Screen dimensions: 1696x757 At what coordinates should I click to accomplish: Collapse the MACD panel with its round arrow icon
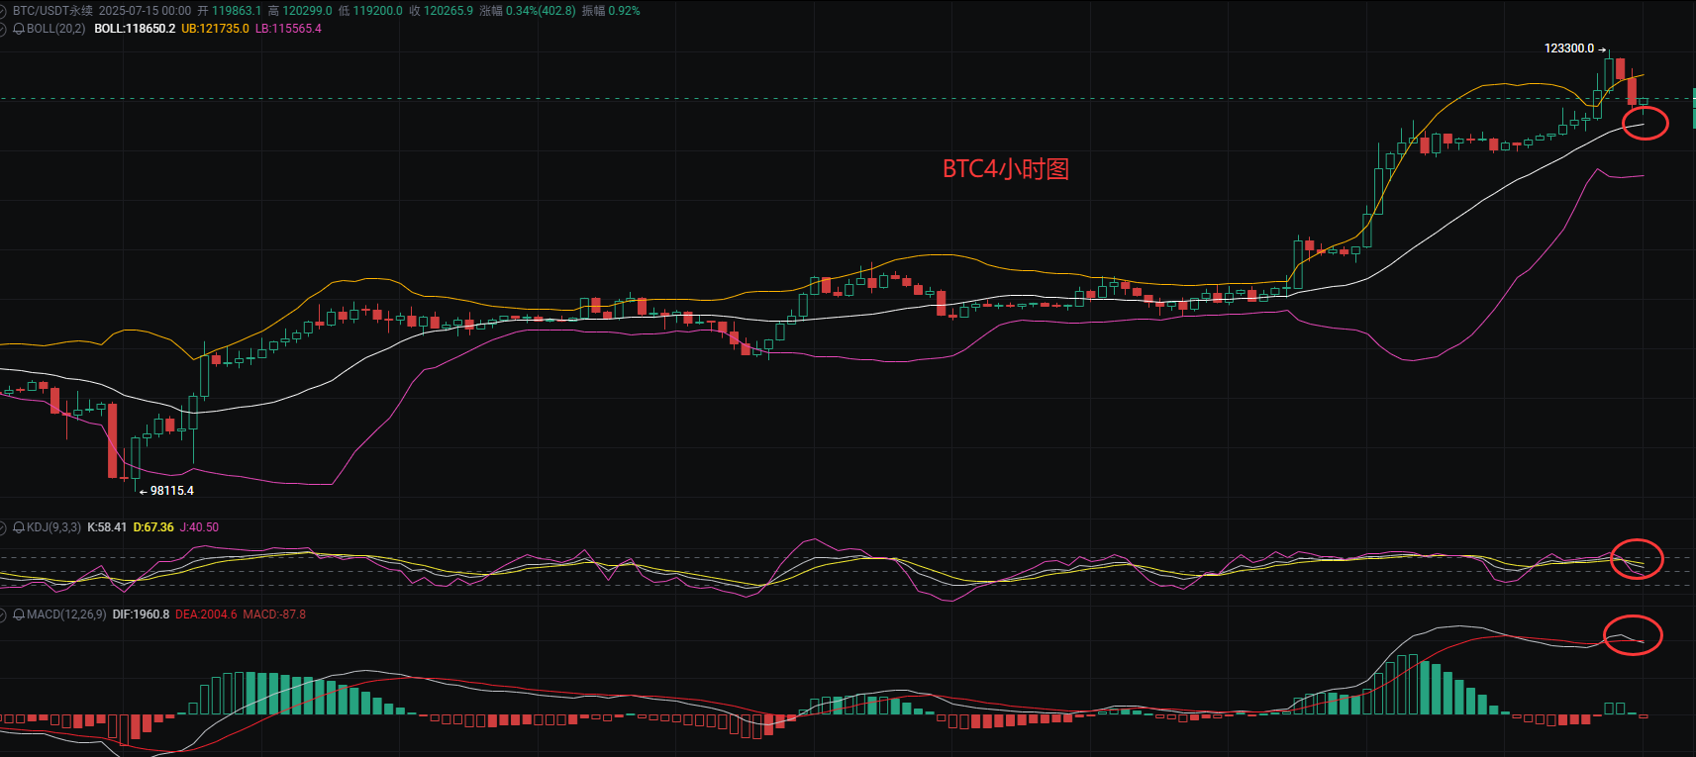coord(5,615)
